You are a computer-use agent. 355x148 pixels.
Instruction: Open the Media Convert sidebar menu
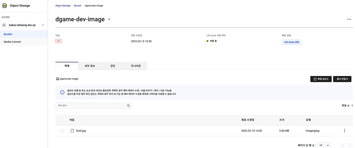click(24, 42)
